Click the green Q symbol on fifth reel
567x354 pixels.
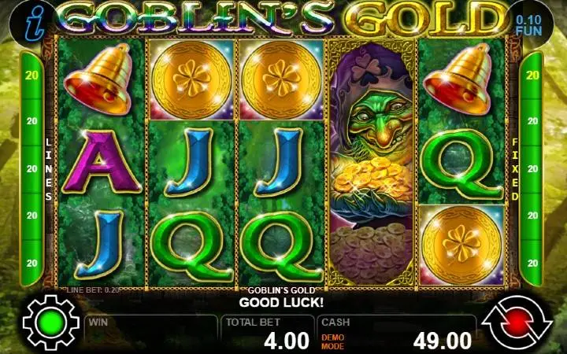point(462,164)
